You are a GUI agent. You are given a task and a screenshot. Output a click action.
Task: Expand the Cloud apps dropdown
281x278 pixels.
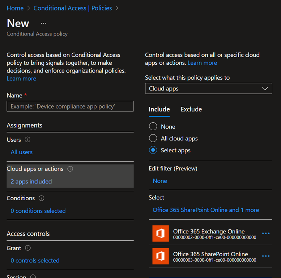(x=208, y=89)
